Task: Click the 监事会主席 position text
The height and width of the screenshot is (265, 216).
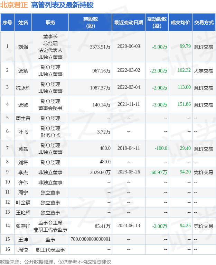Action: coord(50,223)
